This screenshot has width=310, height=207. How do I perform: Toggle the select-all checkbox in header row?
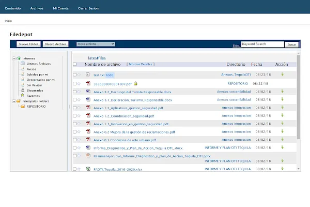tap(75, 64)
